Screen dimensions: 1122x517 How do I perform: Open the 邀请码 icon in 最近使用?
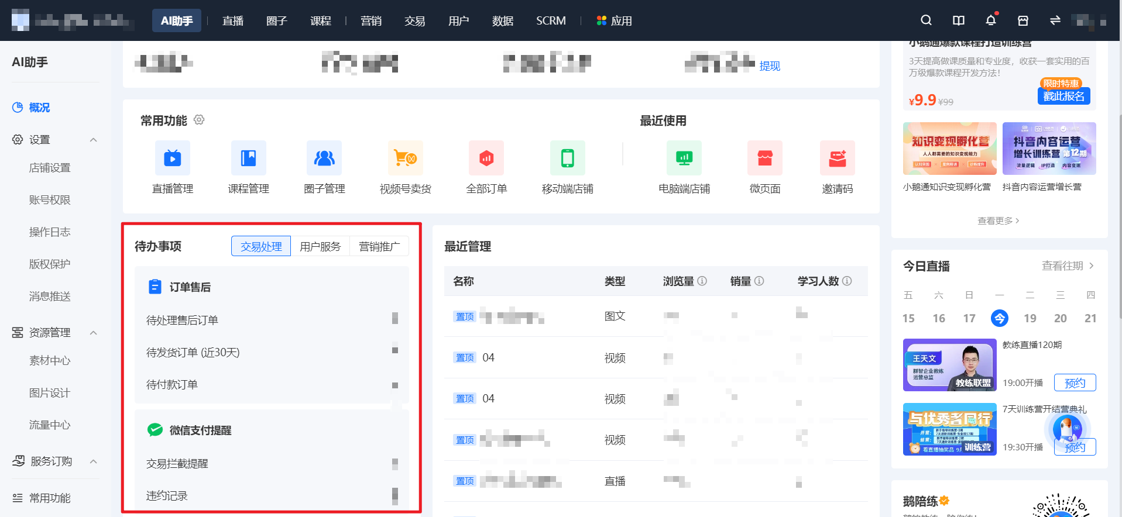[x=837, y=158]
